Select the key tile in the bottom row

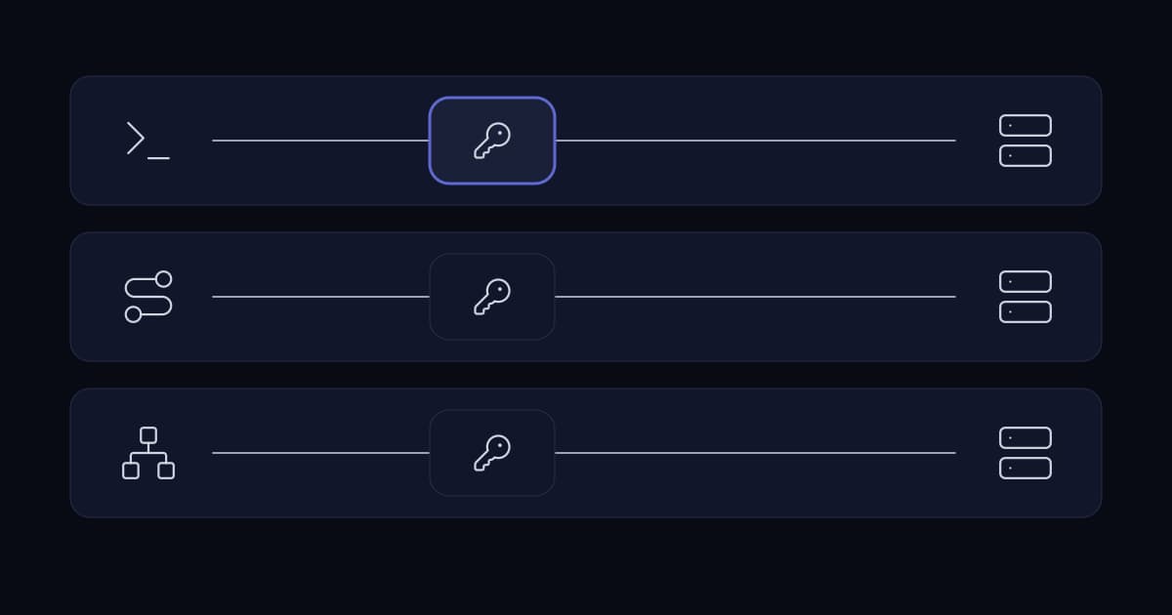coord(492,453)
